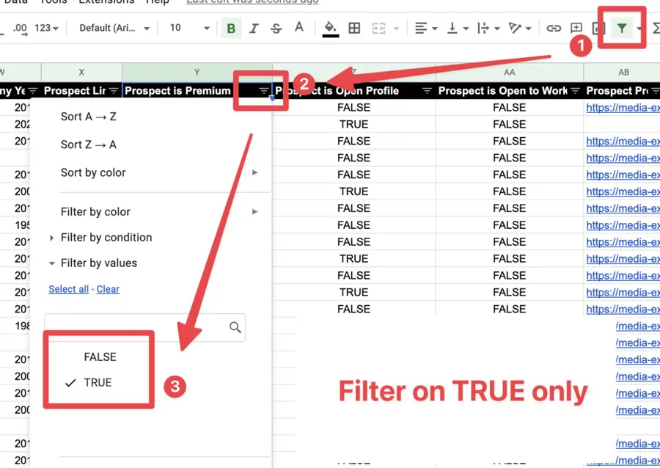Insert a link
The height and width of the screenshot is (468, 660).
point(554,28)
